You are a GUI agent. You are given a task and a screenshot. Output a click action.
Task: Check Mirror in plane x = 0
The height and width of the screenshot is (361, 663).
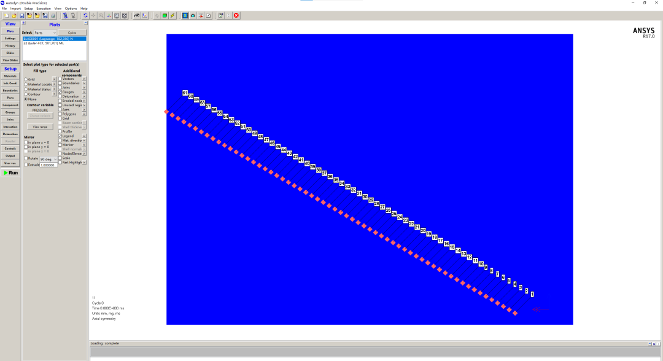click(x=26, y=142)
